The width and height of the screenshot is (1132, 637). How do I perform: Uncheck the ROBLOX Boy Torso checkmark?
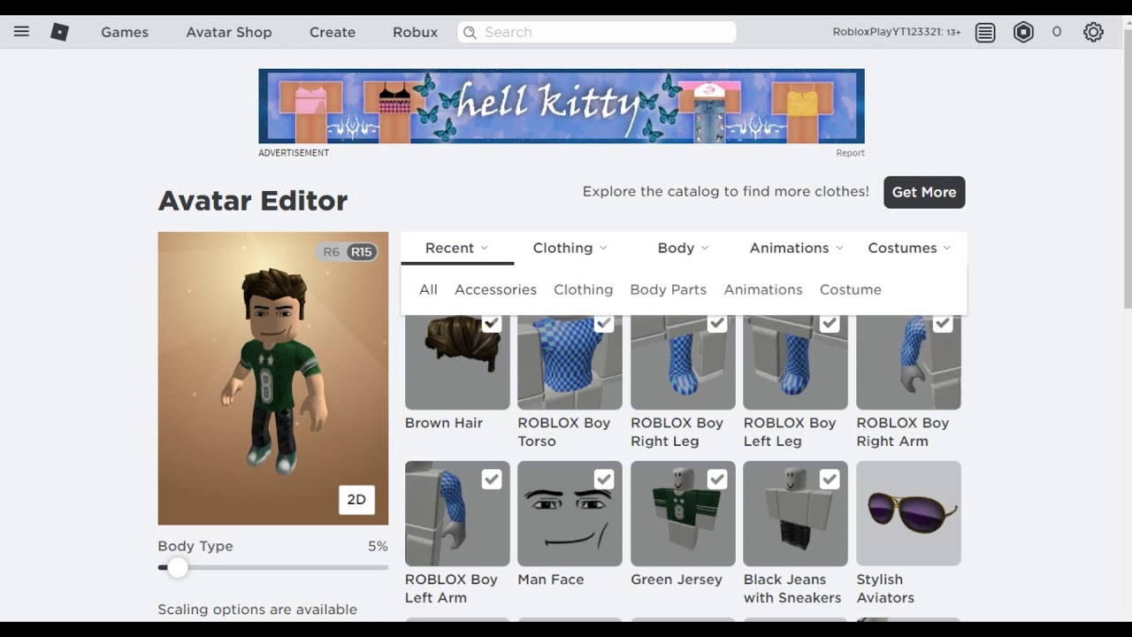pos(604,323)
